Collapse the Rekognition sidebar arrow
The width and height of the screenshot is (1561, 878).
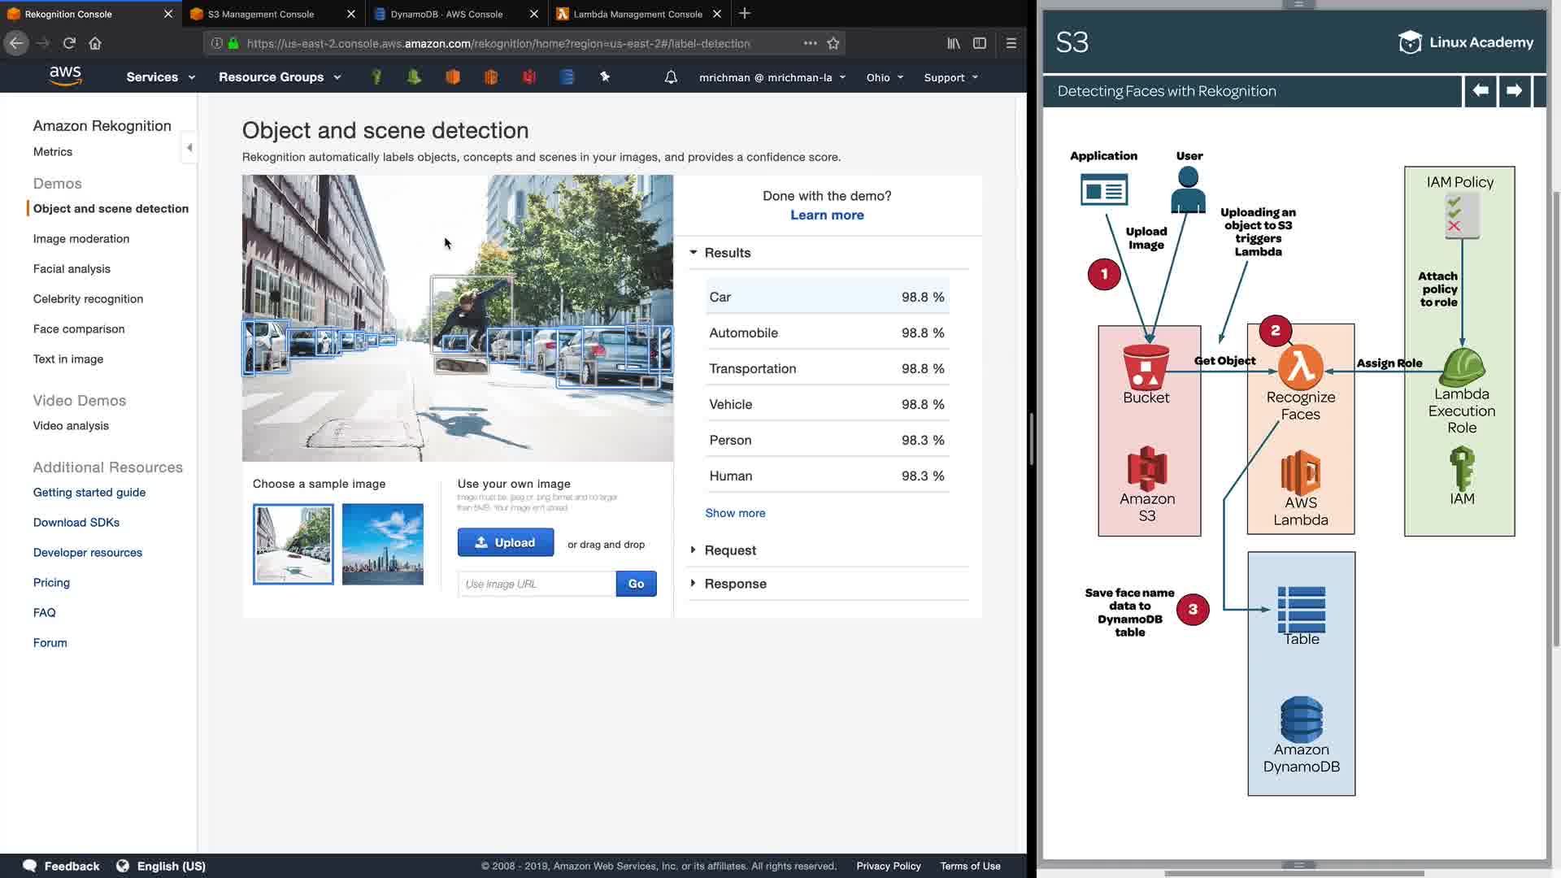[x=189, y=148]
